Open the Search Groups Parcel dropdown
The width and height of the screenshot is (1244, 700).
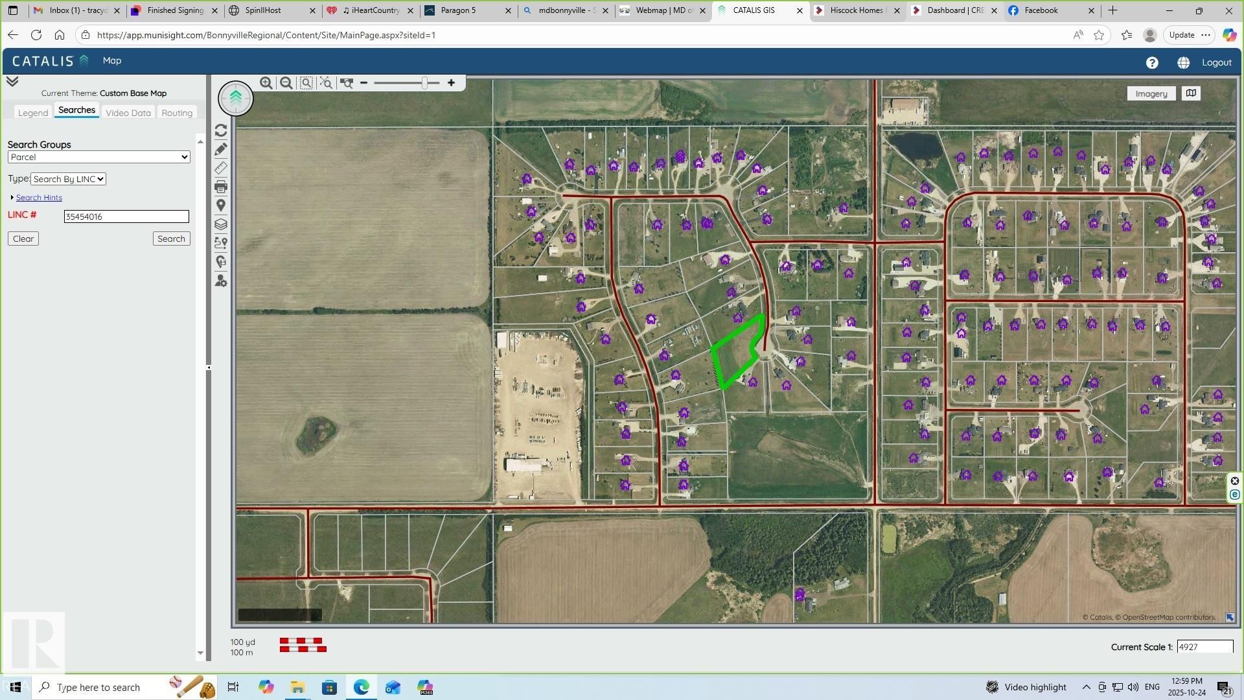point(98,157)
